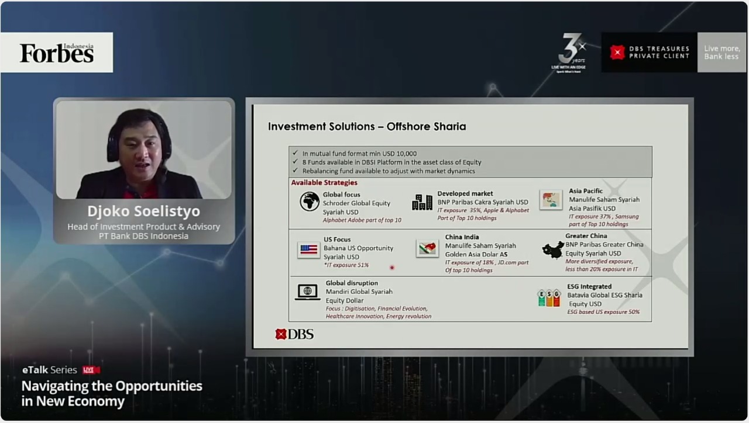Click the 'Asia Pacific' strategy title
The height and width of the screenshot is (423, 749).
pyautogui.click(x=586, y=191)
